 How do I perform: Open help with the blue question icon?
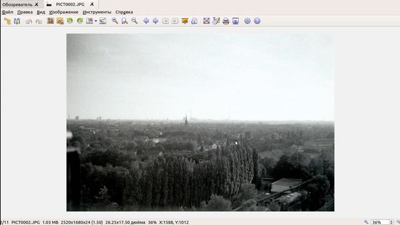point(257,21)
